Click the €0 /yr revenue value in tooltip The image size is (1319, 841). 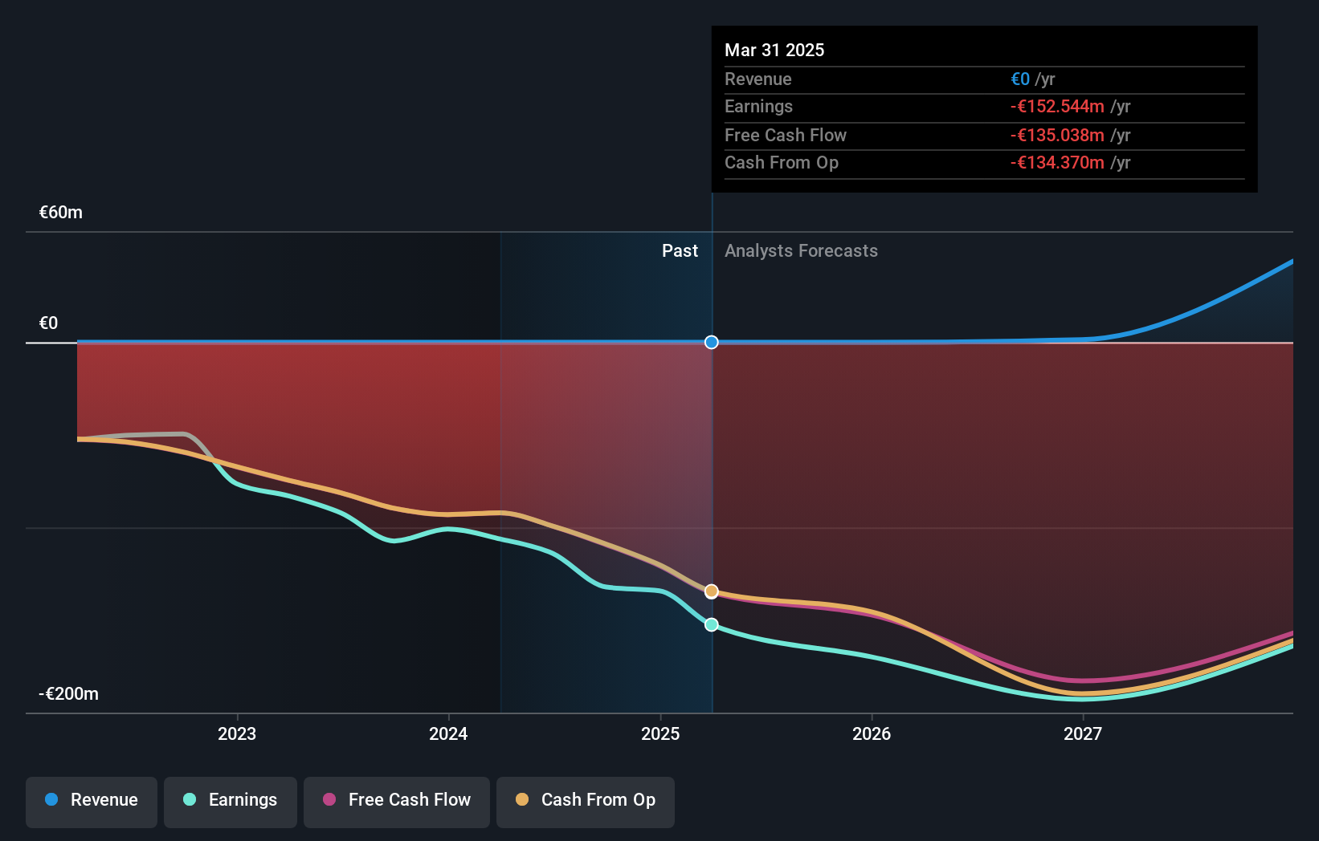(x=1033, y=79)
